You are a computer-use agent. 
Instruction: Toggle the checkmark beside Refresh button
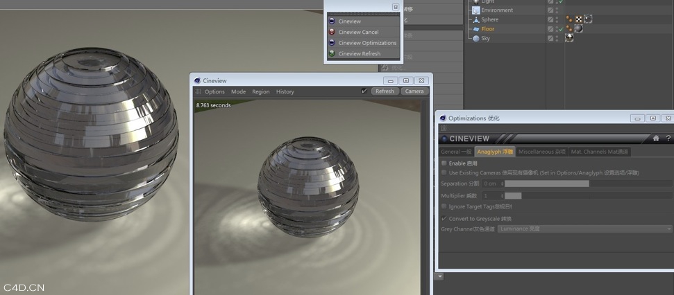pos(364,91)
